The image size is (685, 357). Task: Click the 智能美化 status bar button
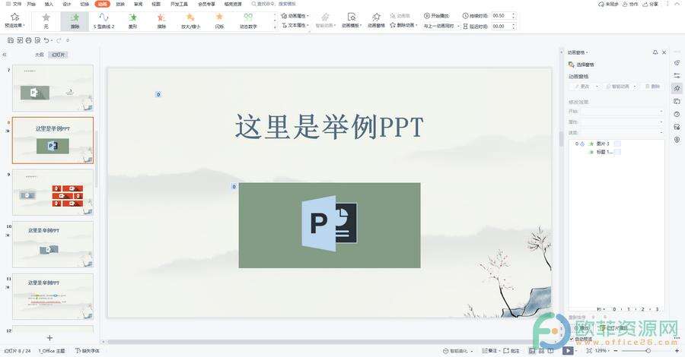[457, 350]
